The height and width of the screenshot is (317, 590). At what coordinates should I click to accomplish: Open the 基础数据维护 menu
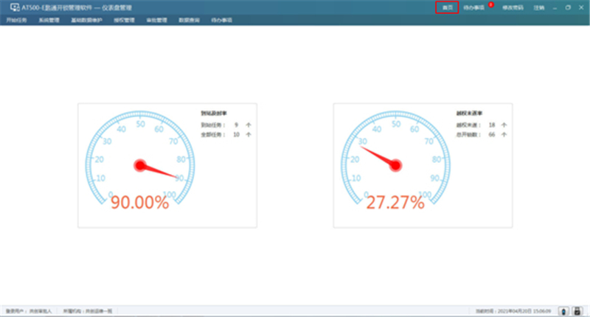[86, 21]
